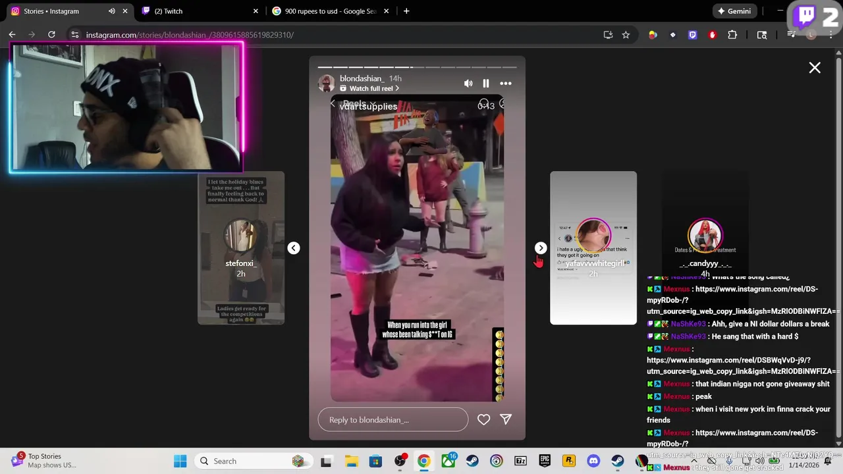Open Steam from taskbar
843x474 pixels.
pyautogui.click(x=472, y=461)
